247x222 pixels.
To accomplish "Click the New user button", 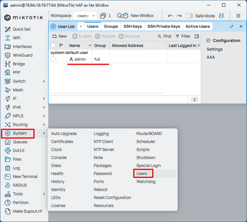I will point(60,36).
